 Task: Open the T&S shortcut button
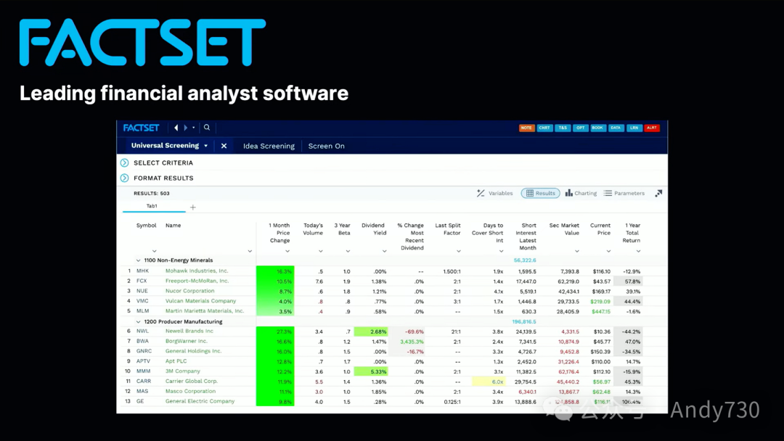563,128
